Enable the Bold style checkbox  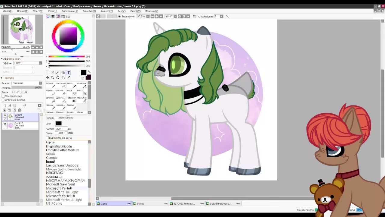point(57,133)
